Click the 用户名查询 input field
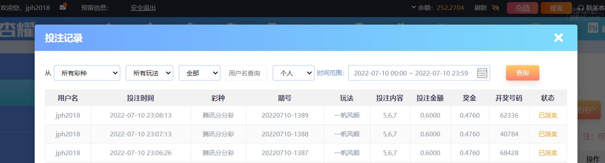Screen dimensions: 605x163 point(246,73)
